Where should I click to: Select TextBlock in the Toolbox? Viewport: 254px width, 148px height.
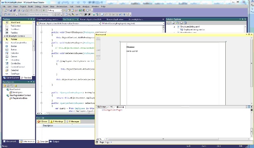pyautogui.click(x=17, y=29)
